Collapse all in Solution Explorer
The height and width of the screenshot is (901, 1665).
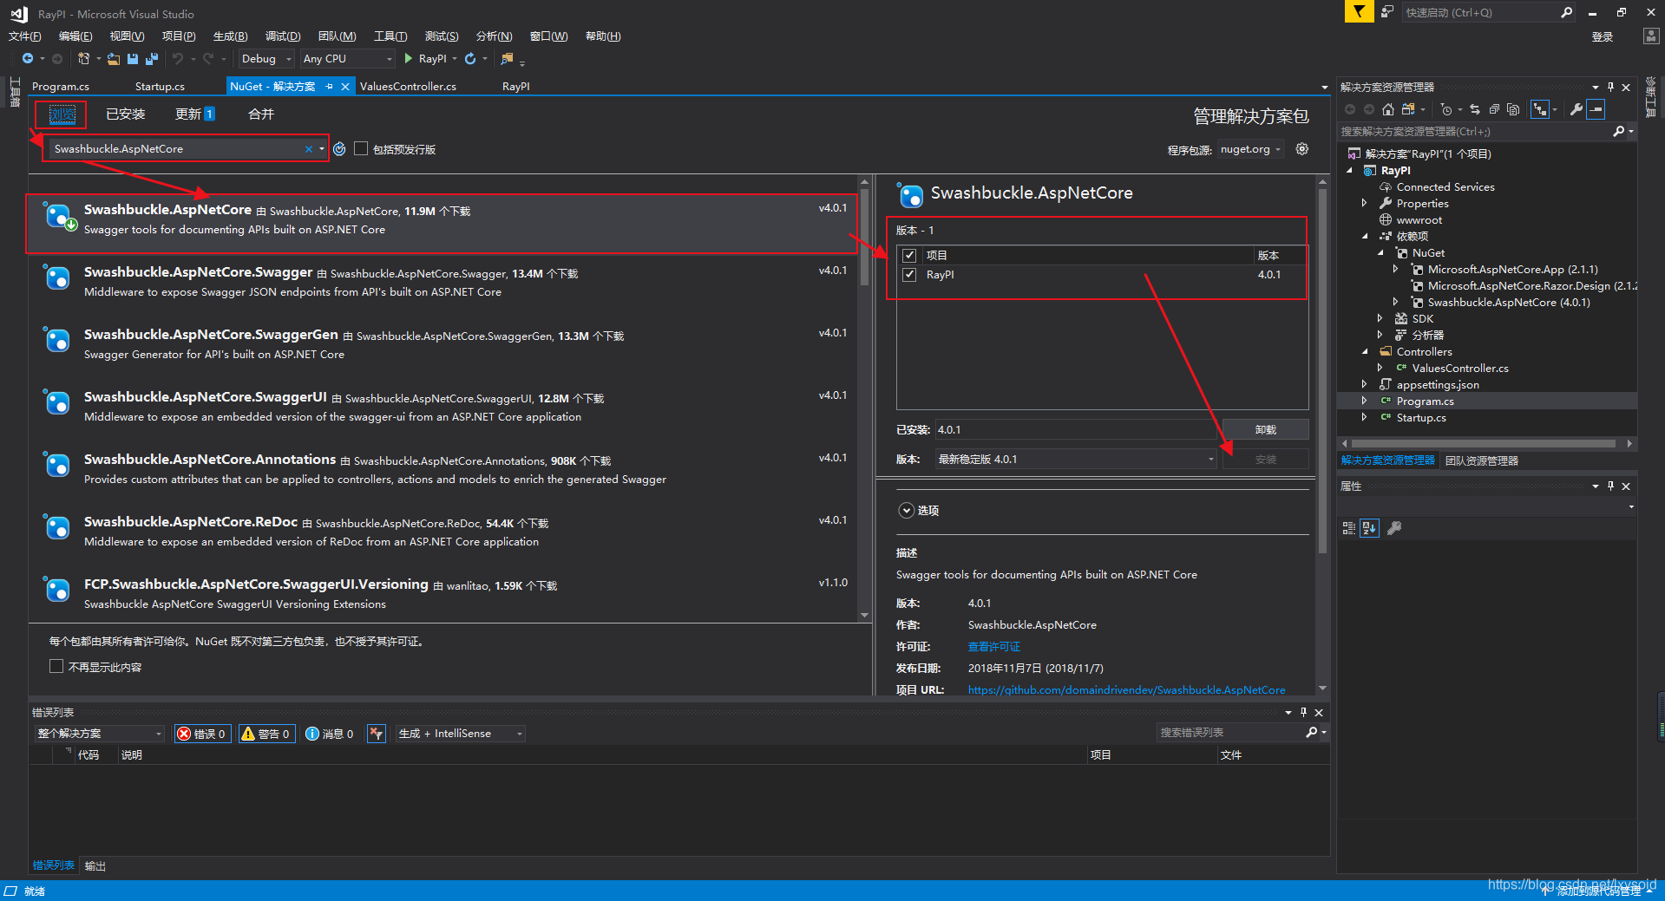point(1494,109)
